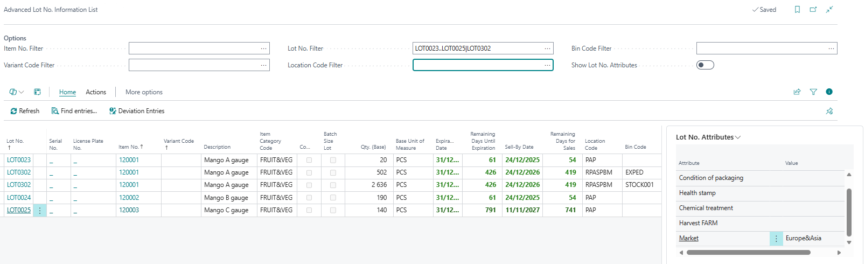
Task: Open Lot No. Filter lookup ellipsis
Action: coord(547,48)
